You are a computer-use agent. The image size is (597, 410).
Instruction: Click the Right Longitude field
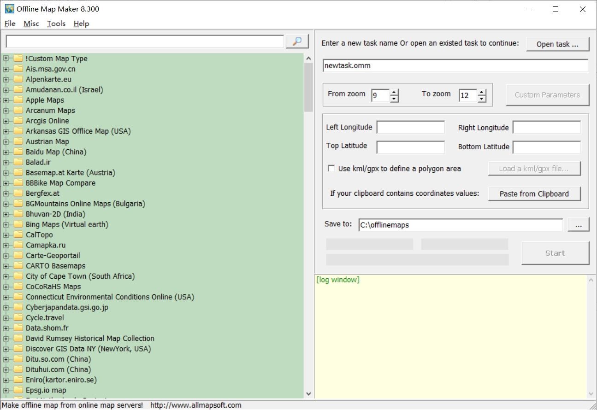click(x=547, y=127)
